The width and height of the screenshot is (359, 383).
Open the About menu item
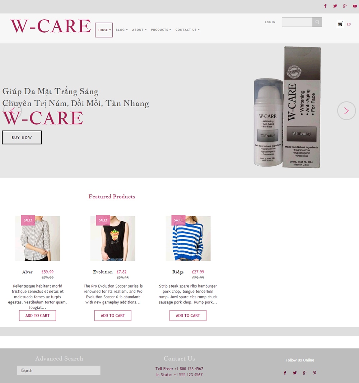(x=139, y=30)
